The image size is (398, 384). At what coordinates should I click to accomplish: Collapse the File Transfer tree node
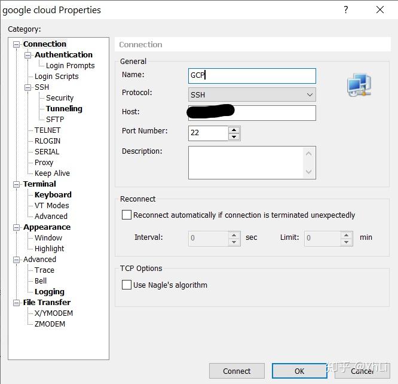tap(16, 303)
